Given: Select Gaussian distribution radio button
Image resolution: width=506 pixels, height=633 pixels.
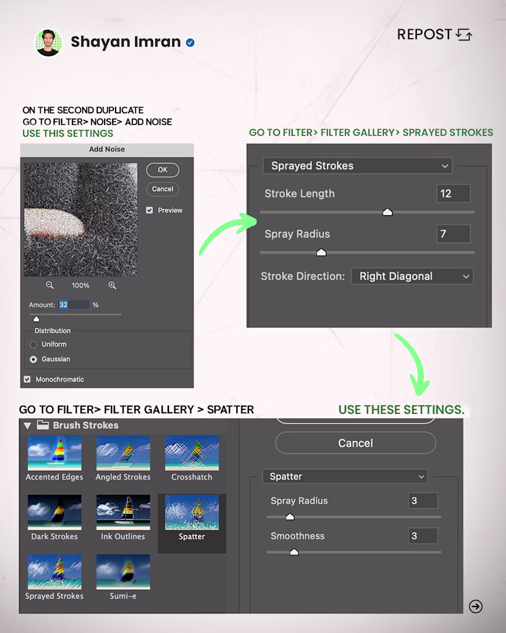Looking at the screenshot, I should coord(33,359).
